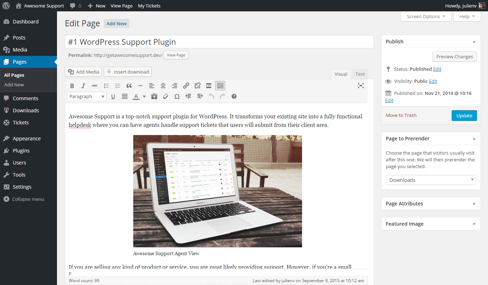The height and width of the screenshot is (285, 488).
Task: Clear formatting with the eraser icon
Action: tap(165, 96)
